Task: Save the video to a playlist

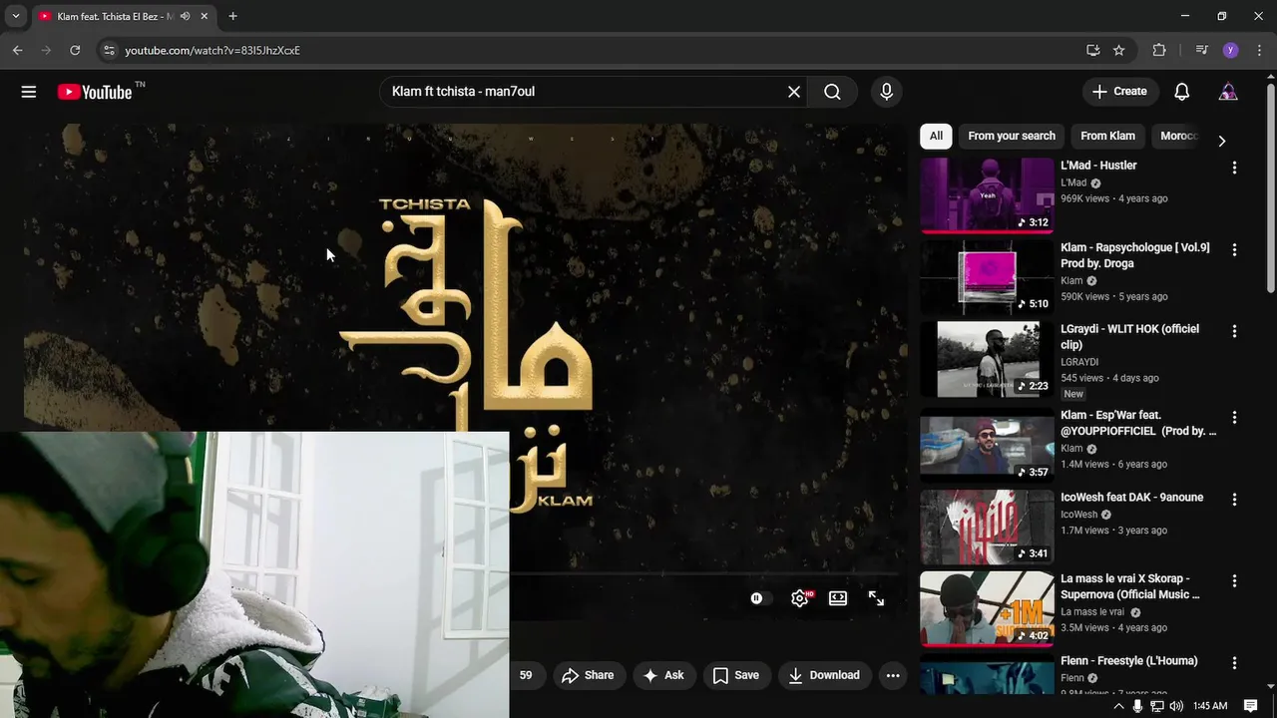Action: pyautogui.click(x=736, y=675)
